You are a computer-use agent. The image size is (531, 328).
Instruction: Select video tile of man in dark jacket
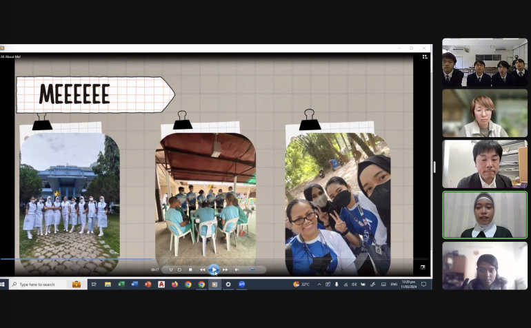pyautogui.click(x=485, y=164)
